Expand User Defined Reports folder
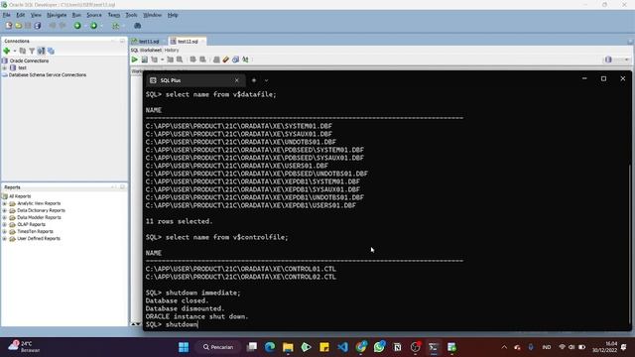 [x=4, y=238]
